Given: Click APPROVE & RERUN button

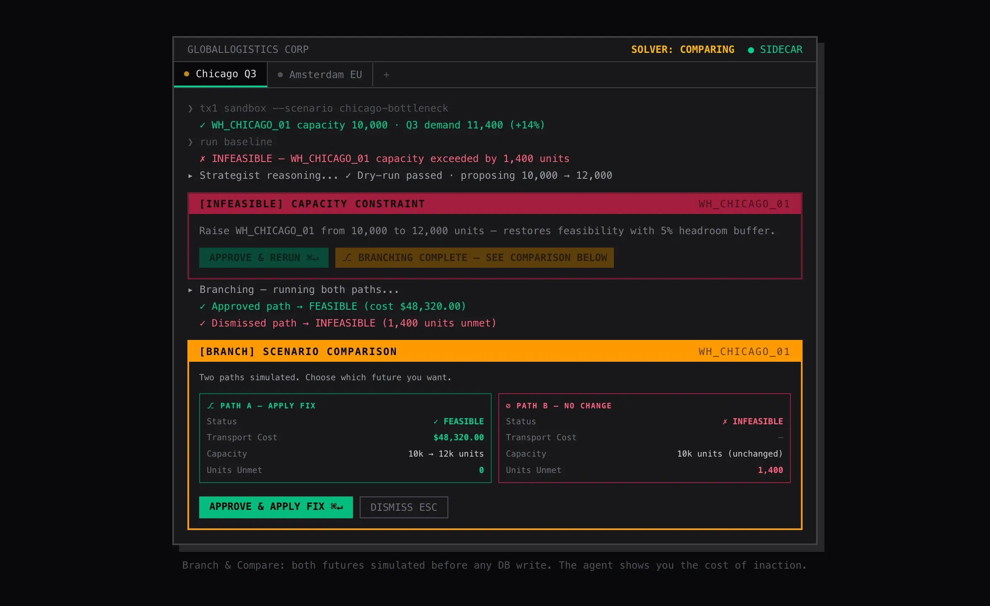Looking at the screenshot, I should 264,258.
